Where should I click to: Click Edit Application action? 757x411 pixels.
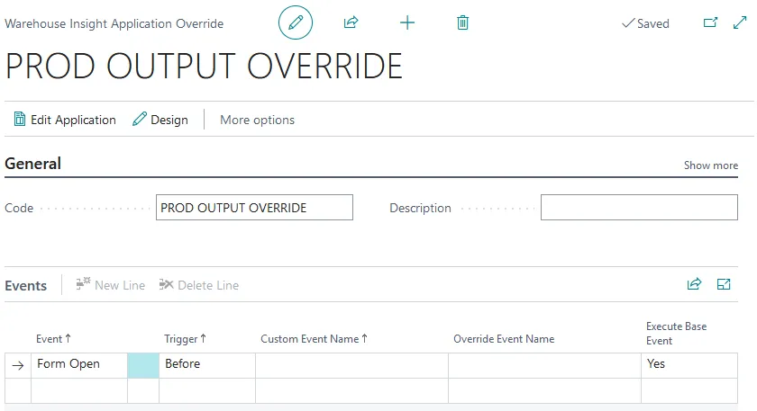tap(65, 120)
